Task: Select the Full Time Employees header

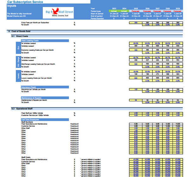Action: [x=44, y=119]
